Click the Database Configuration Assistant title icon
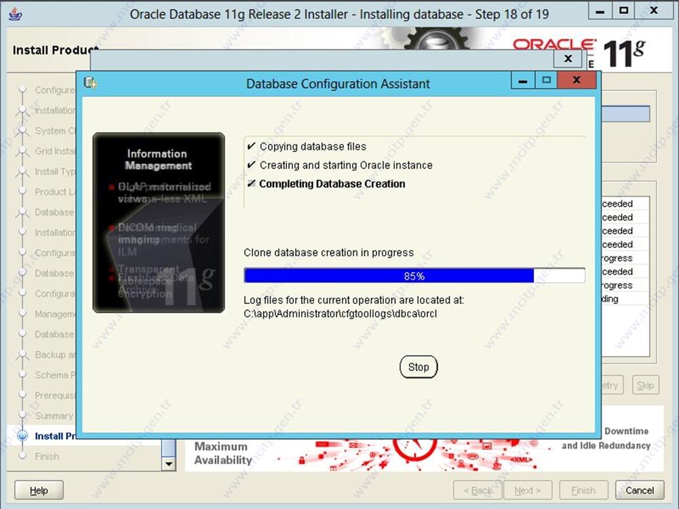The height and width of the screenshot is (509, 679). coord(90,82)
